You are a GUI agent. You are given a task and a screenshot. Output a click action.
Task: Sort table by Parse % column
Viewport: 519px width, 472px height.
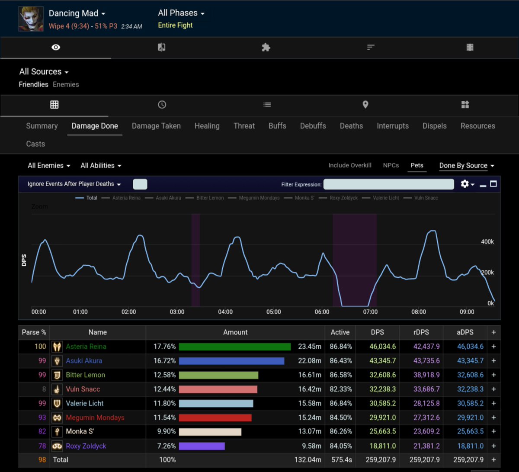click(34, 332)
